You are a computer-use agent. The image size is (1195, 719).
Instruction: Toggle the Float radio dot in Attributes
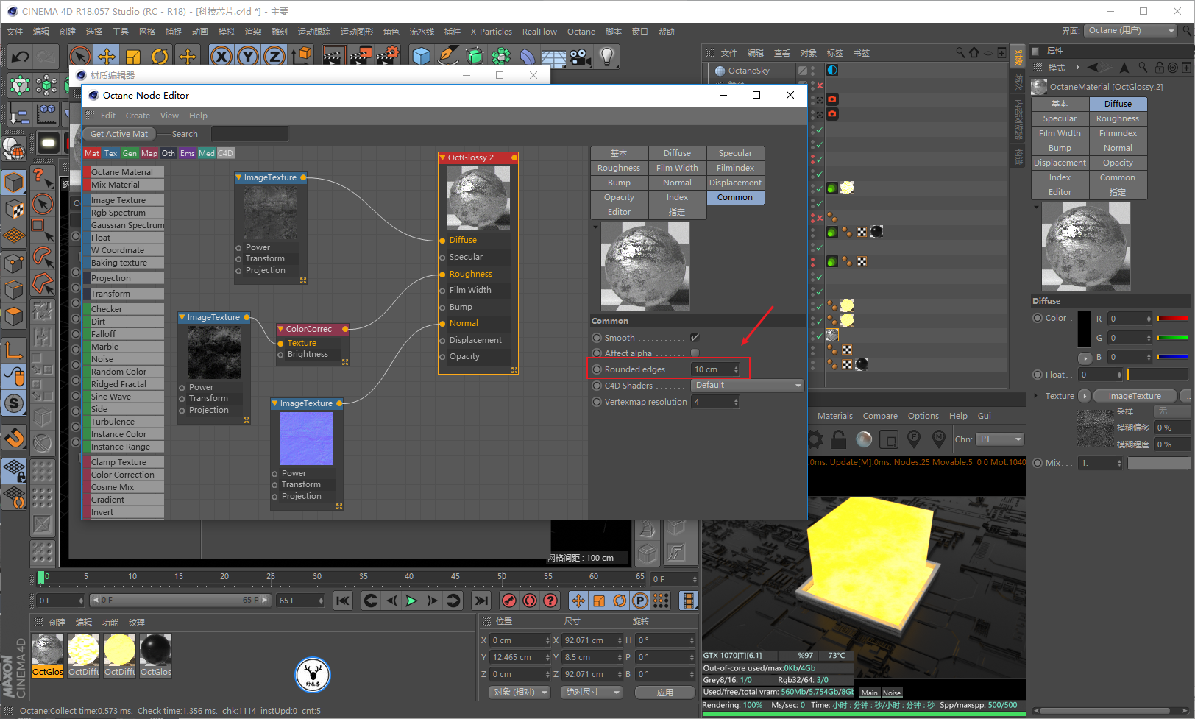pyautogui.click(x=1038, y=375)
